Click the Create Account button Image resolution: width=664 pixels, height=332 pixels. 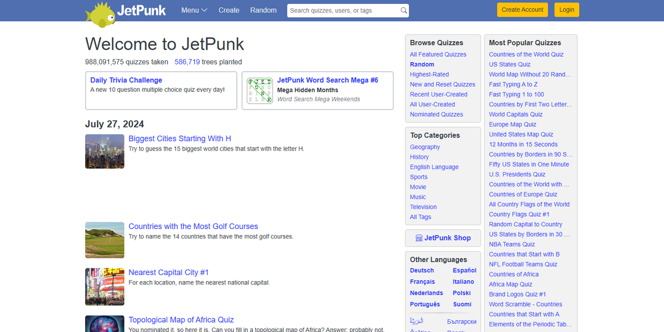(522, 9)
